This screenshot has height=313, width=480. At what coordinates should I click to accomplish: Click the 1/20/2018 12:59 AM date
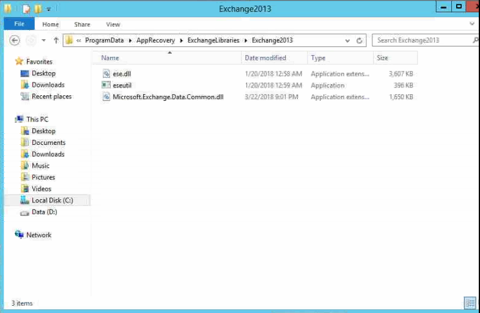pos(273,86)
